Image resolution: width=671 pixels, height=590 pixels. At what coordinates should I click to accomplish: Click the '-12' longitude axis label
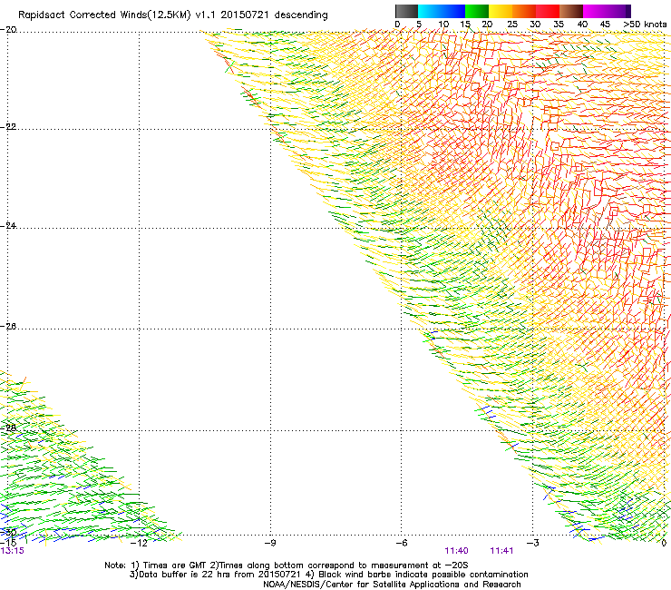click(140, 543)
